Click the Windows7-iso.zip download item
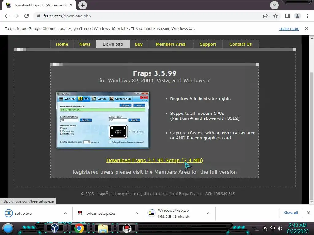This screenshot has height=235, width=314. point(173,213)
